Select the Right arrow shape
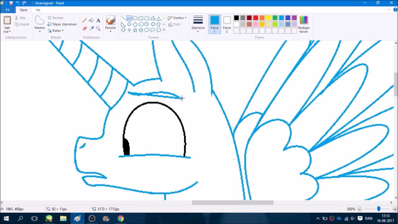 (x=147, y=24)
